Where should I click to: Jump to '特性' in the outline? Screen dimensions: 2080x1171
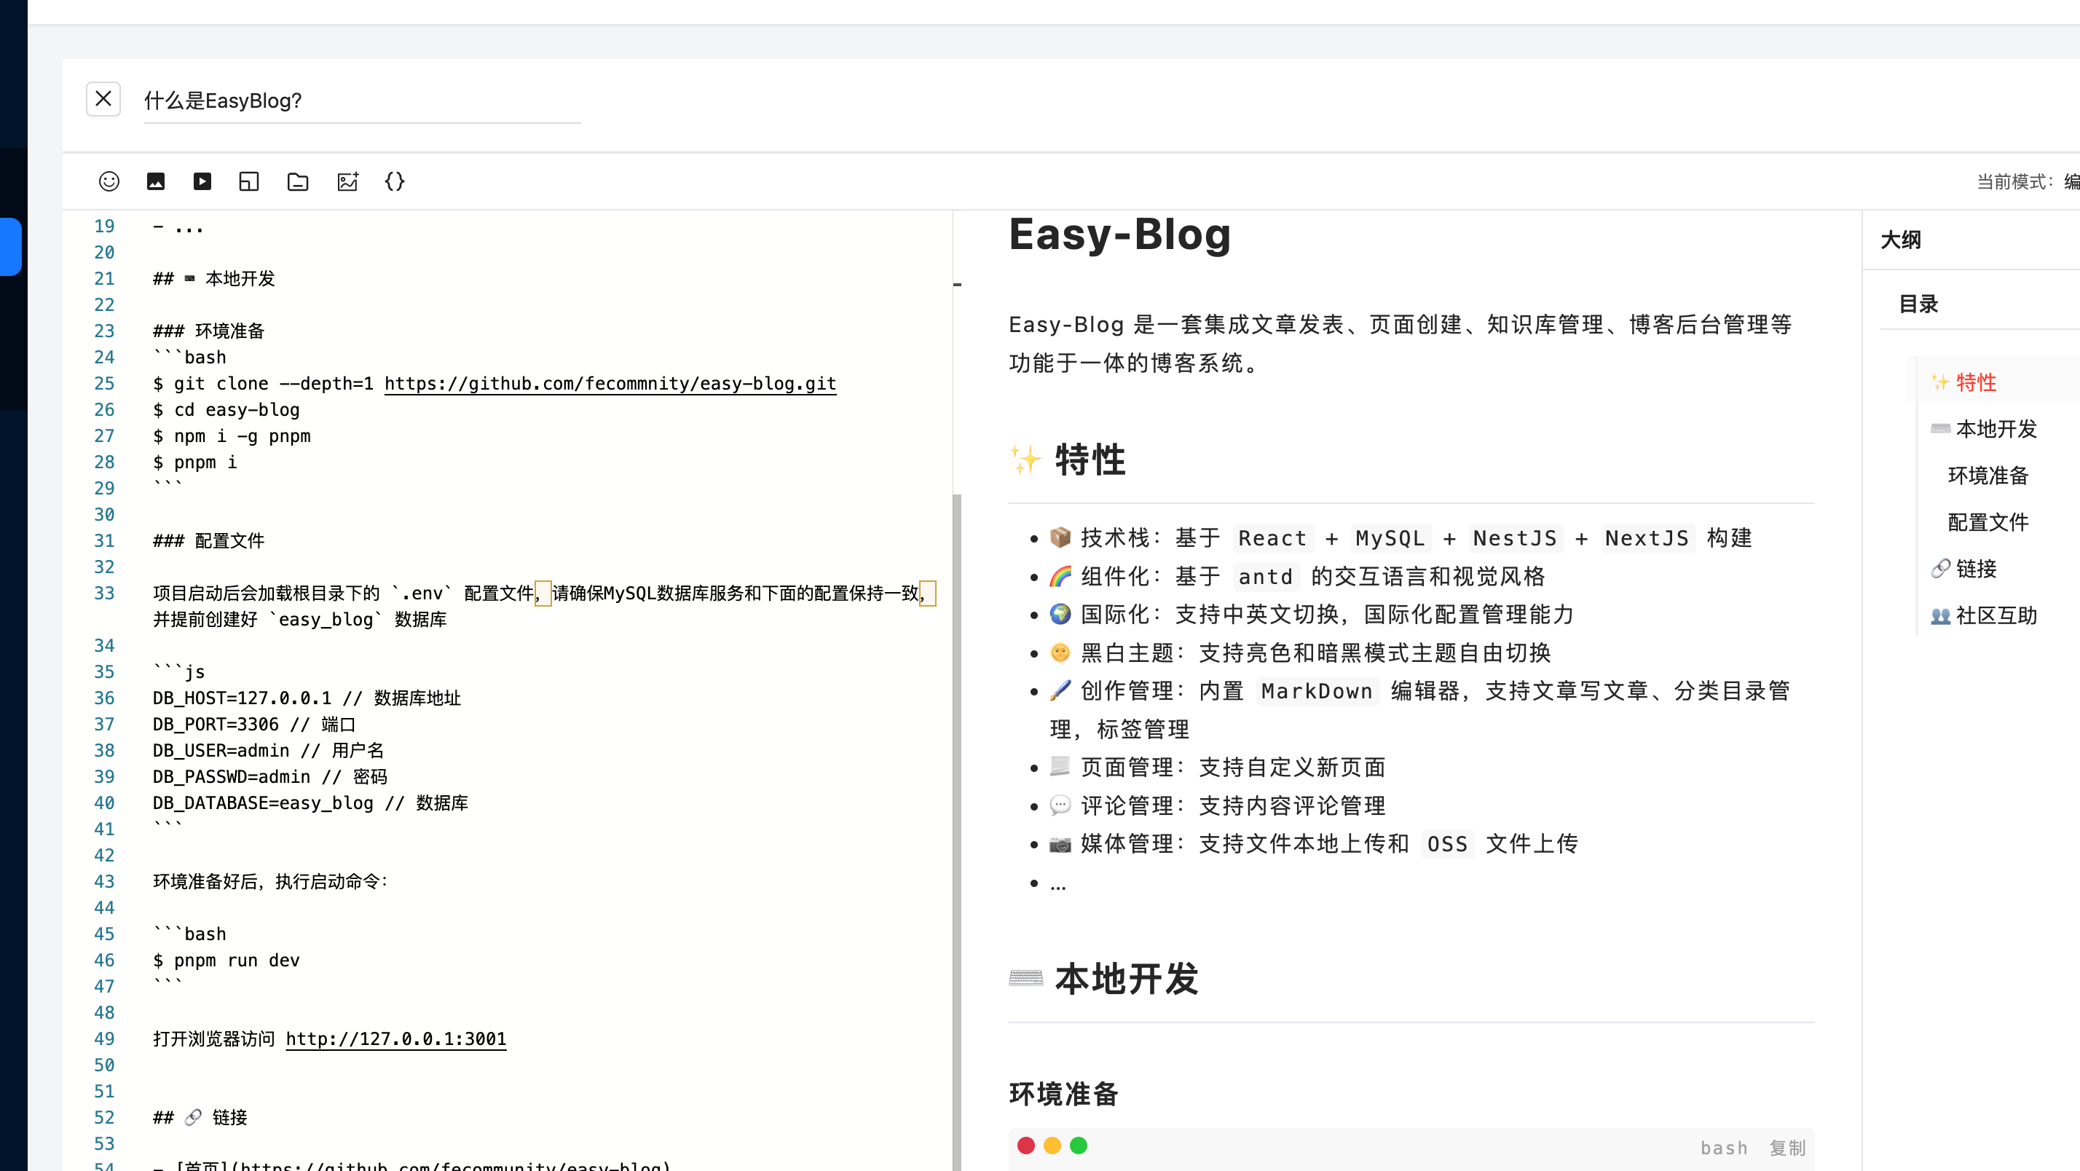pyautogui.click(x=1976, y=382)
